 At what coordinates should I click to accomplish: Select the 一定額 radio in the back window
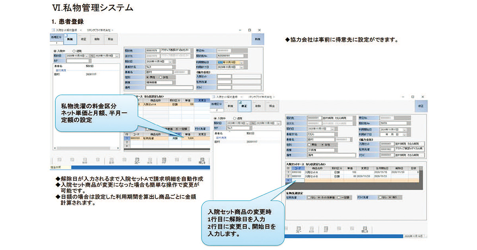176,129
